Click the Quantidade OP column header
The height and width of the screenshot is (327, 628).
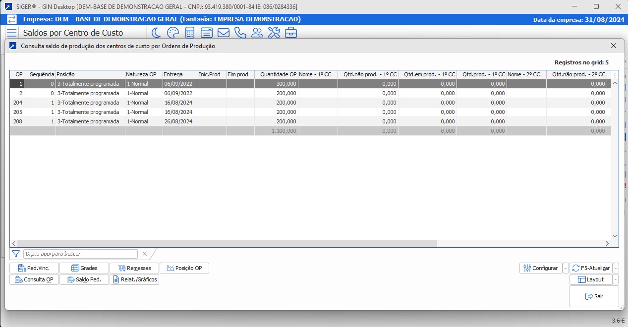[278, 74]
